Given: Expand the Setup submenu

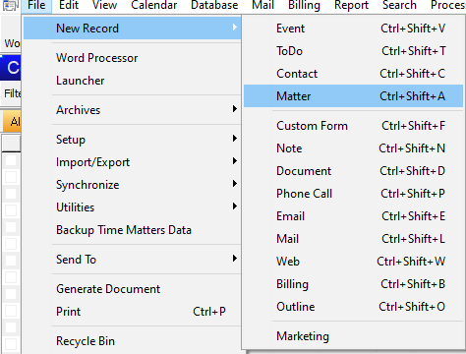Looking at the screenshot, I should [x=133, y=140].
